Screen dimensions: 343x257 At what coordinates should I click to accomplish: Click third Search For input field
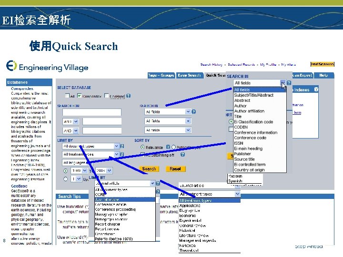102,131
